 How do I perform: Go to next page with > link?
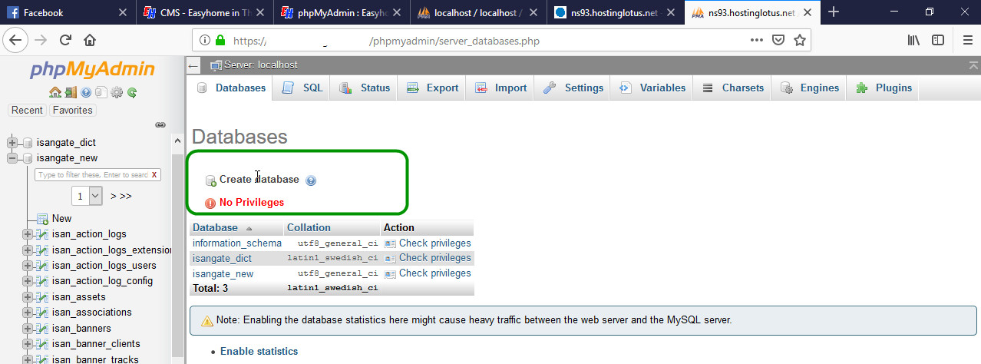pos(114,197)
